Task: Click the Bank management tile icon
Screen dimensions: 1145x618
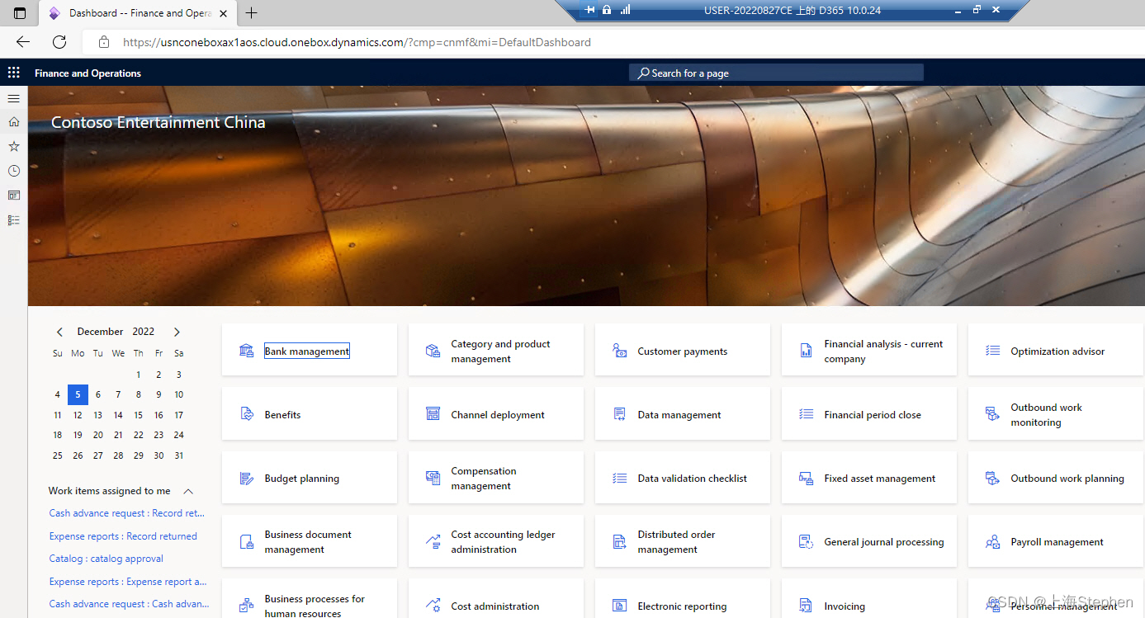Action: pyautogui.click(x=246, y=351)
